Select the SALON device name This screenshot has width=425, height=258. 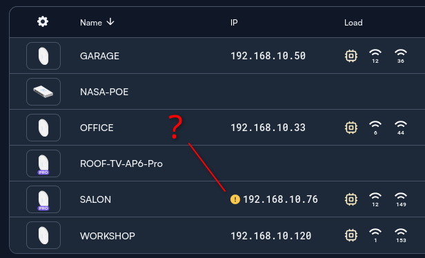click(95, 199)
